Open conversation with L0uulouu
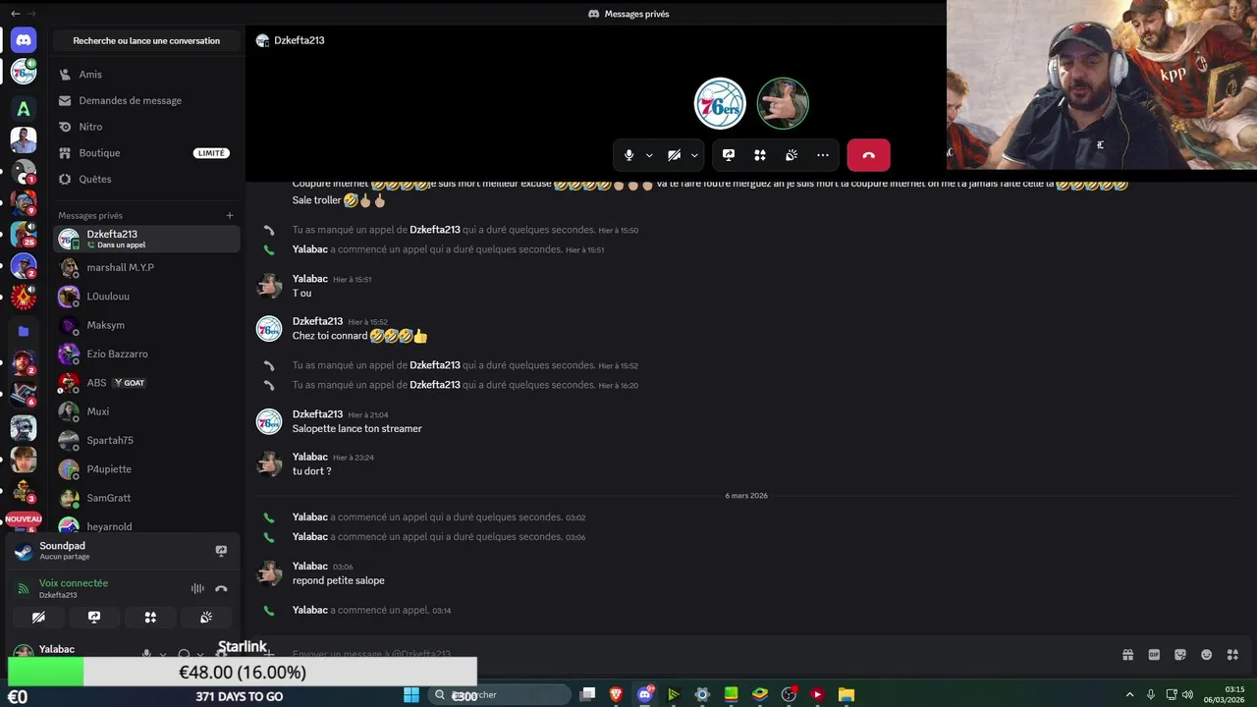The image size is (1257, 707). coord(146,296)
